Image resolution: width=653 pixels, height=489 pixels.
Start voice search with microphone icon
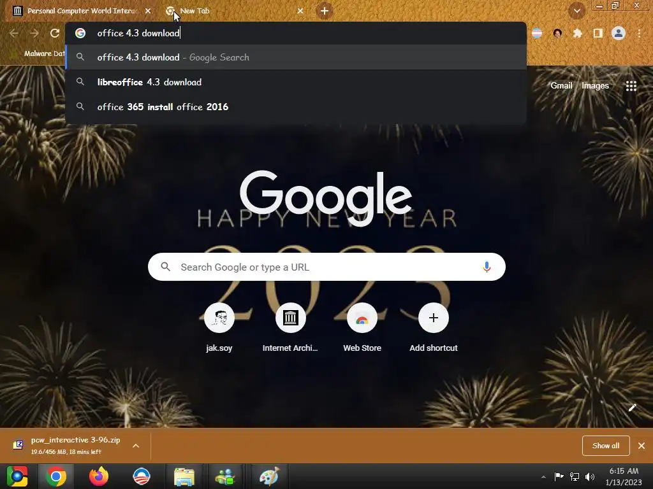487,267
